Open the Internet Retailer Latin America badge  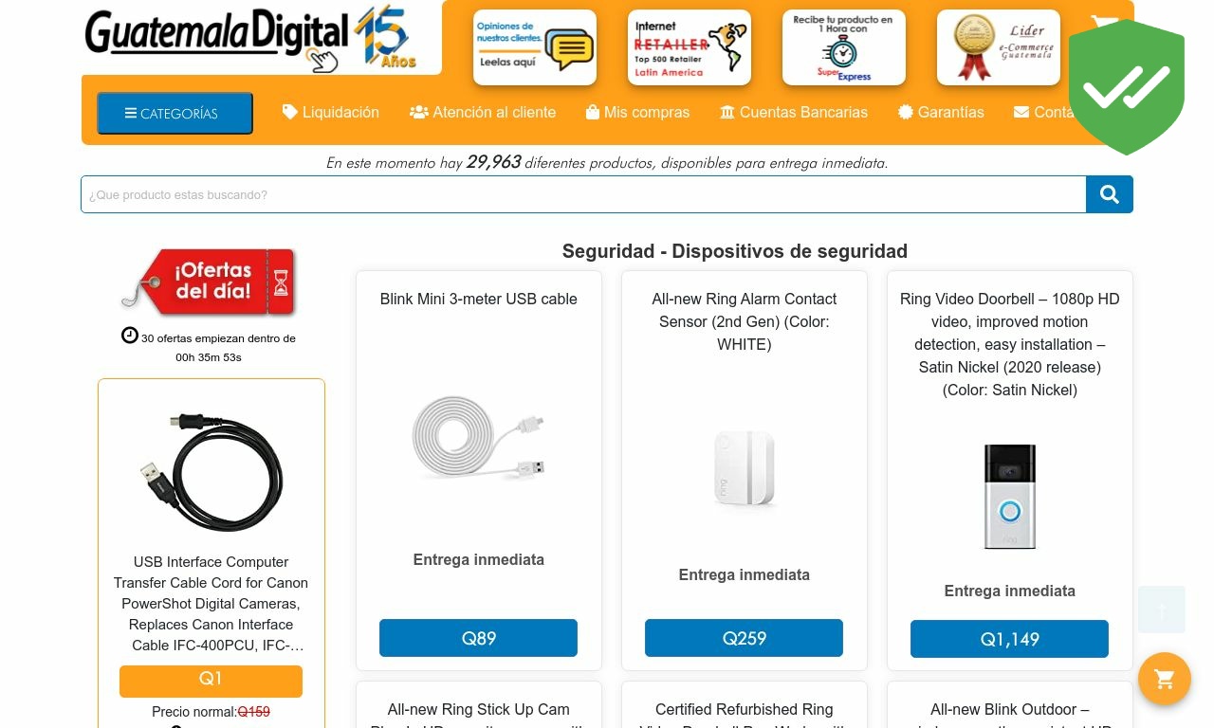click(x=690, y=47)
